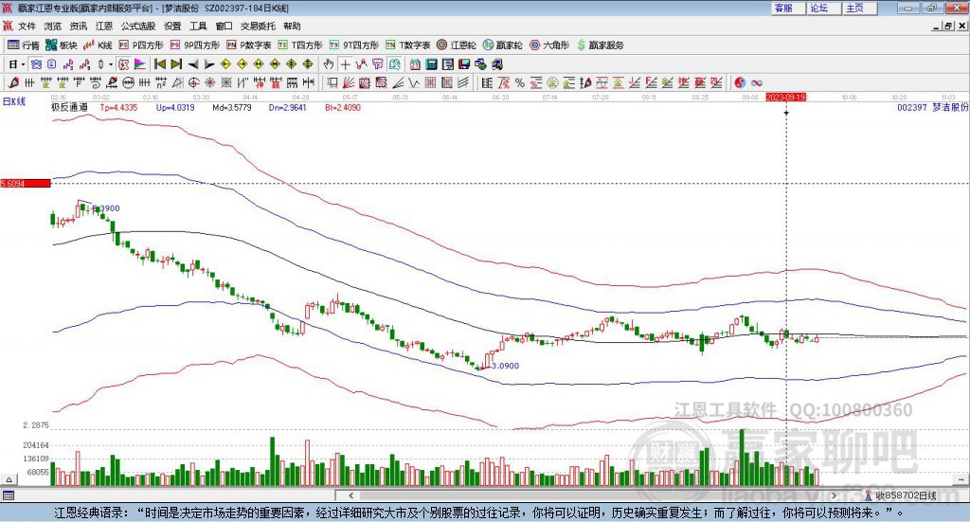970x522 pixels.
Task: Open the T四方形 tool
Action: 300,45
